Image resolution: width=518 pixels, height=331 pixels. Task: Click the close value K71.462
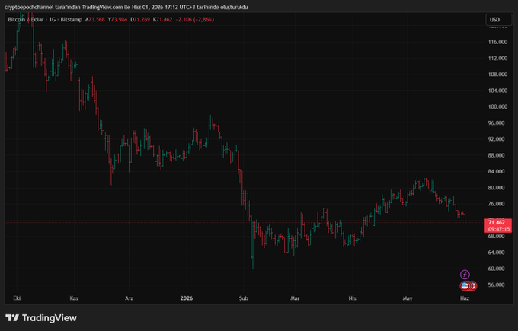162,20
